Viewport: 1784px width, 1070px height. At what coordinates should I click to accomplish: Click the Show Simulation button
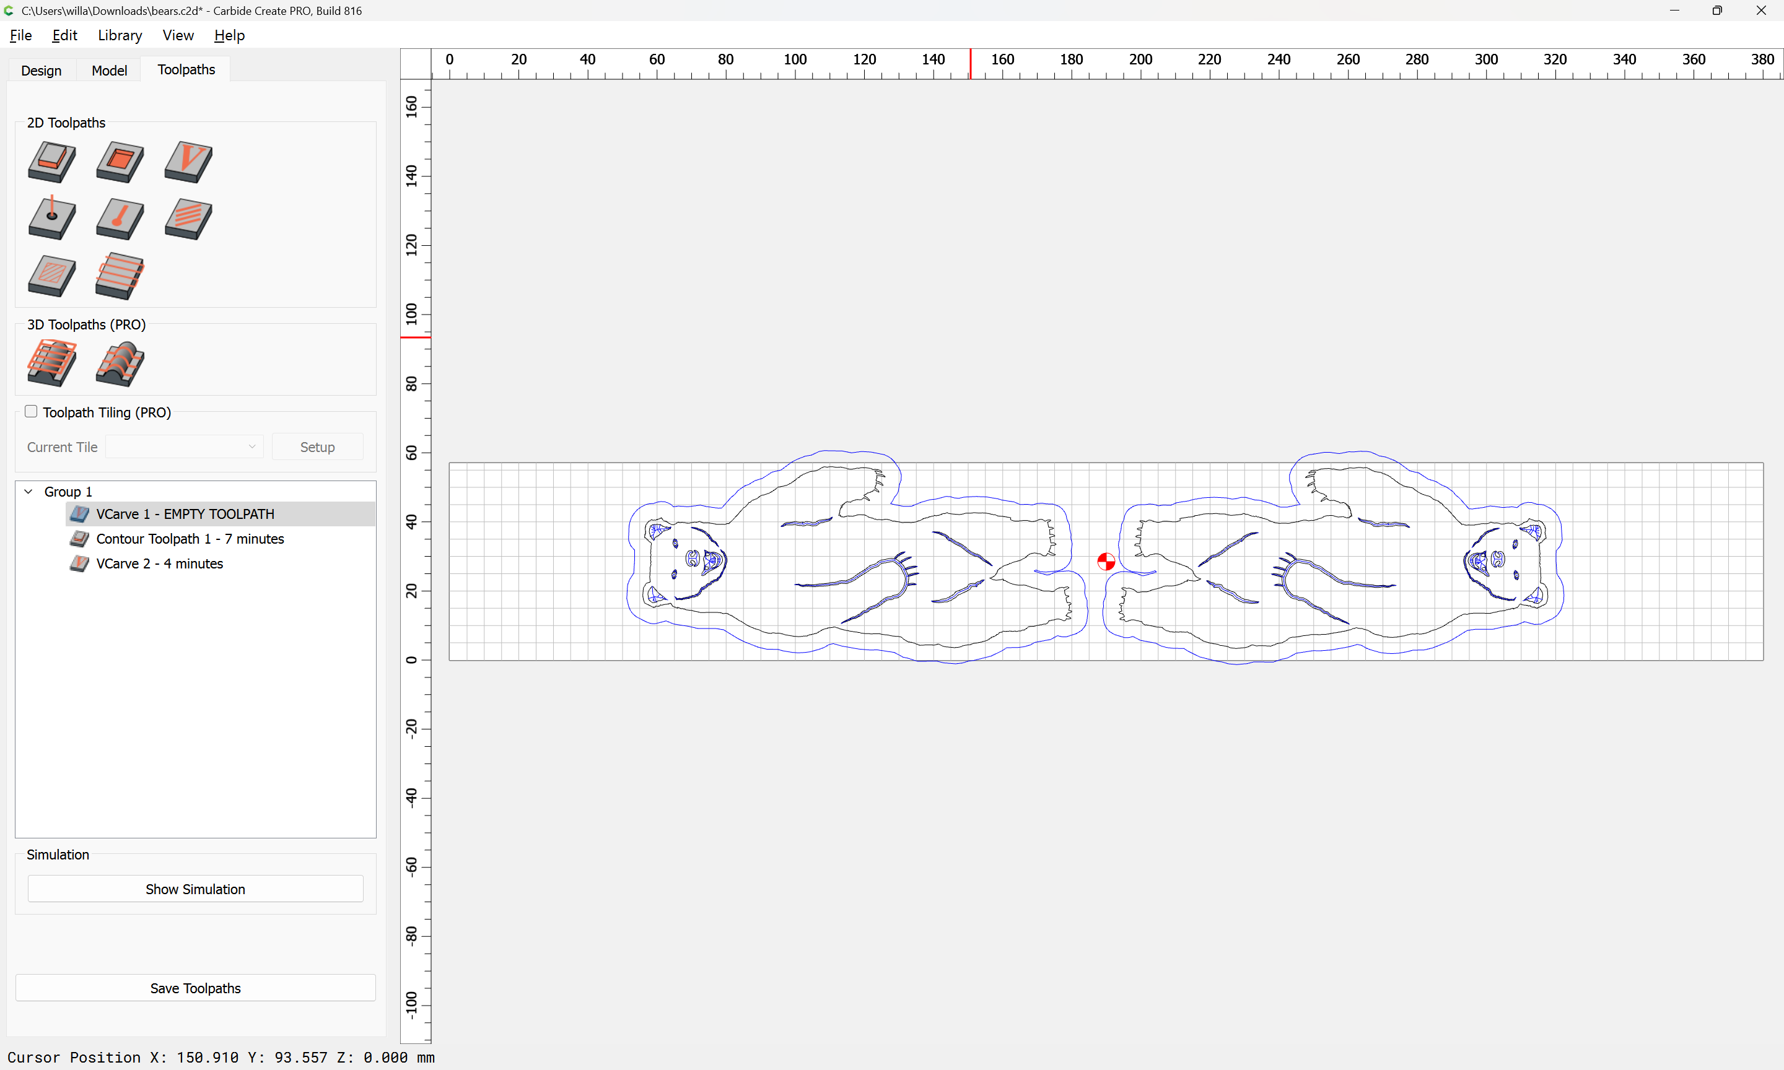195,889
